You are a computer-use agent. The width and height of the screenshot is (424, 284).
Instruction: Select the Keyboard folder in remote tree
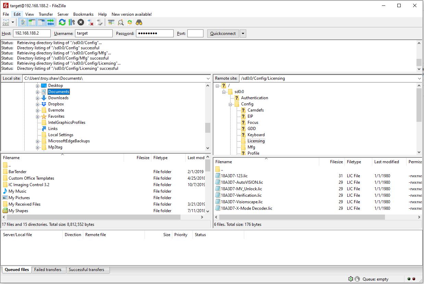tap(256, 135)
